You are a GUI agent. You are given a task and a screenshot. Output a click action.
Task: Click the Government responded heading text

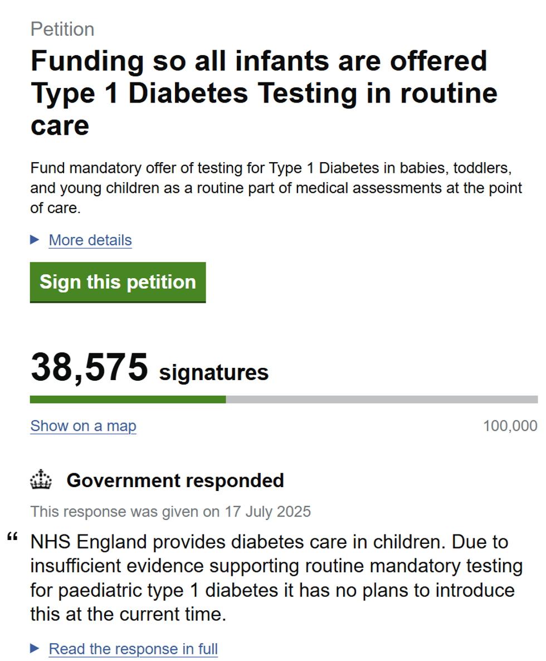coord(175,480)
